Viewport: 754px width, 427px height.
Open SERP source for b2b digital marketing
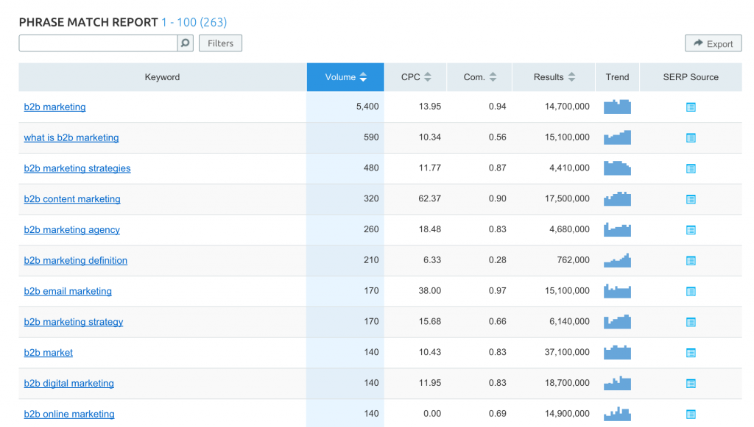click(x=691, y=384)
